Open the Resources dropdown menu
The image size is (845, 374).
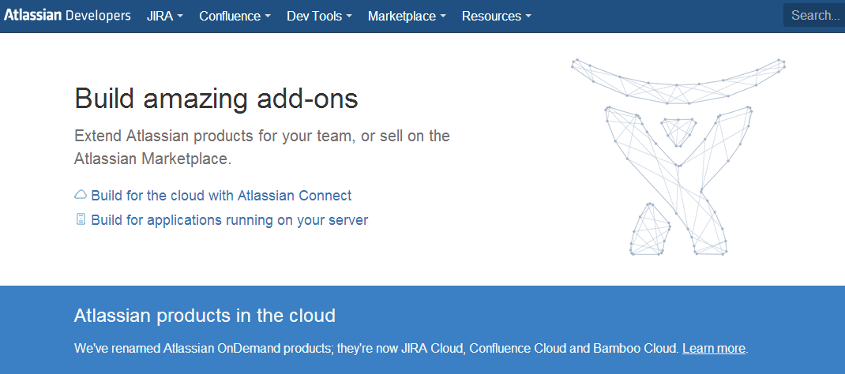(496, 16)
